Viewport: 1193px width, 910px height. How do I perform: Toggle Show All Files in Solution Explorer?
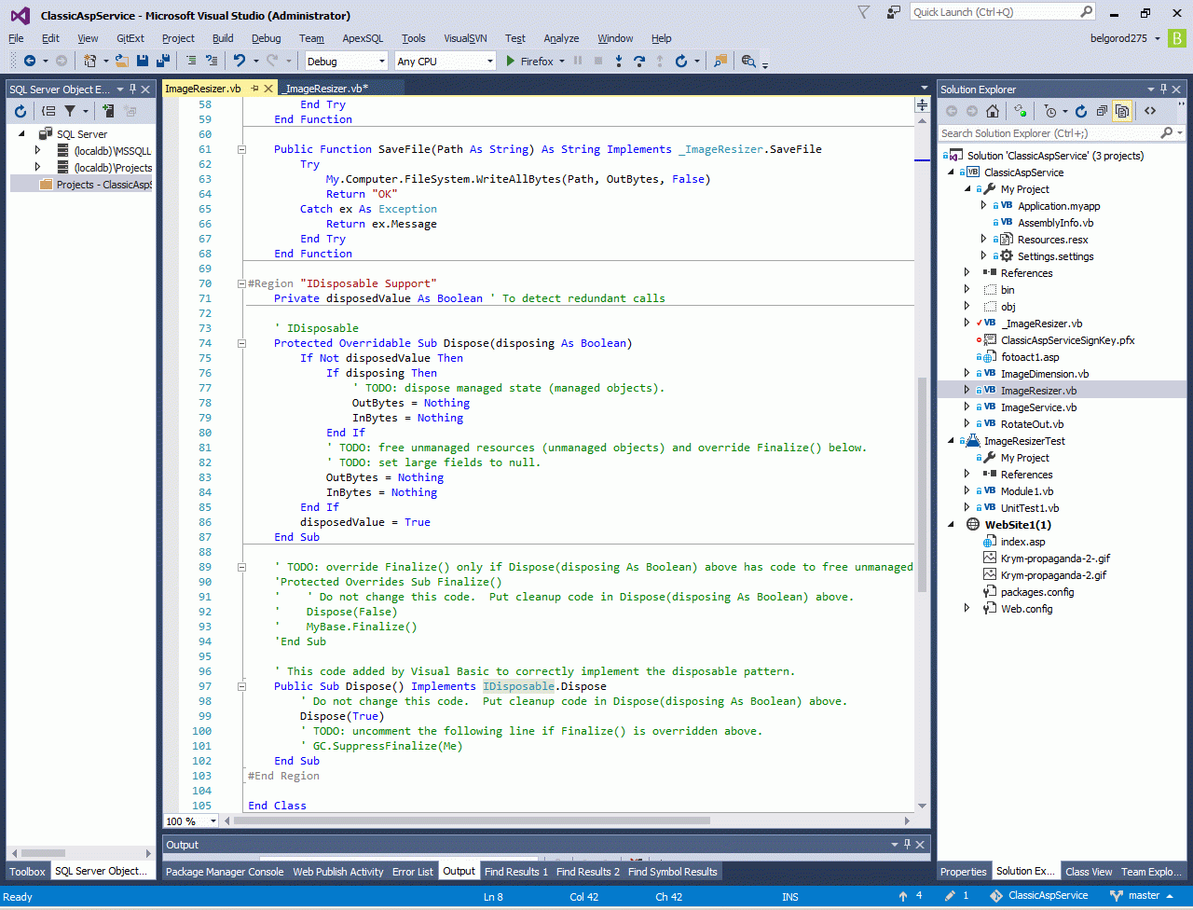tap(1122, 111)
